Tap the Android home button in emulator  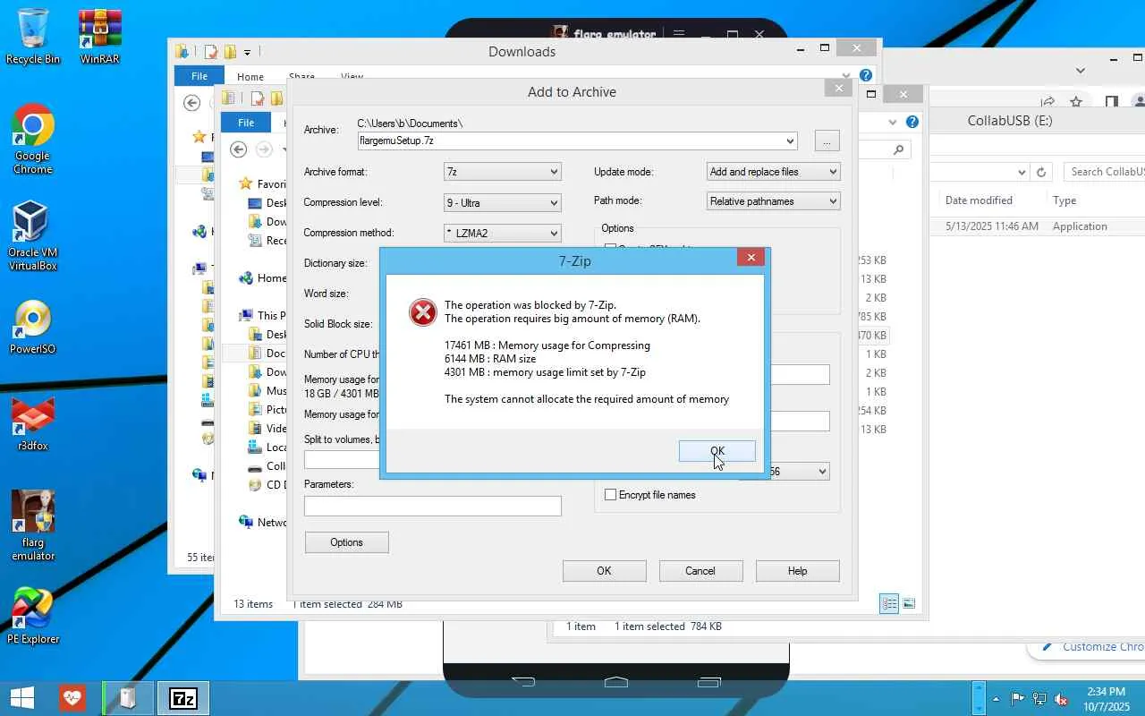coord(616,682)
